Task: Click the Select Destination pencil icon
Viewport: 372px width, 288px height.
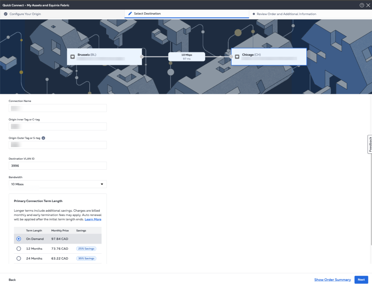Action: point(130,14)
